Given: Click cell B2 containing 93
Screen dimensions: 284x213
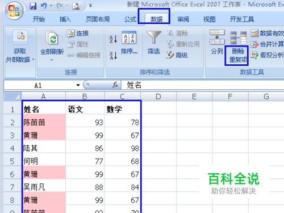Looking at the screenshot, I should tap(85, 120).
